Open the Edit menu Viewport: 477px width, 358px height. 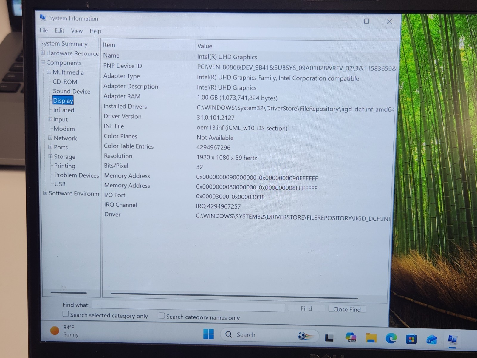59,30
